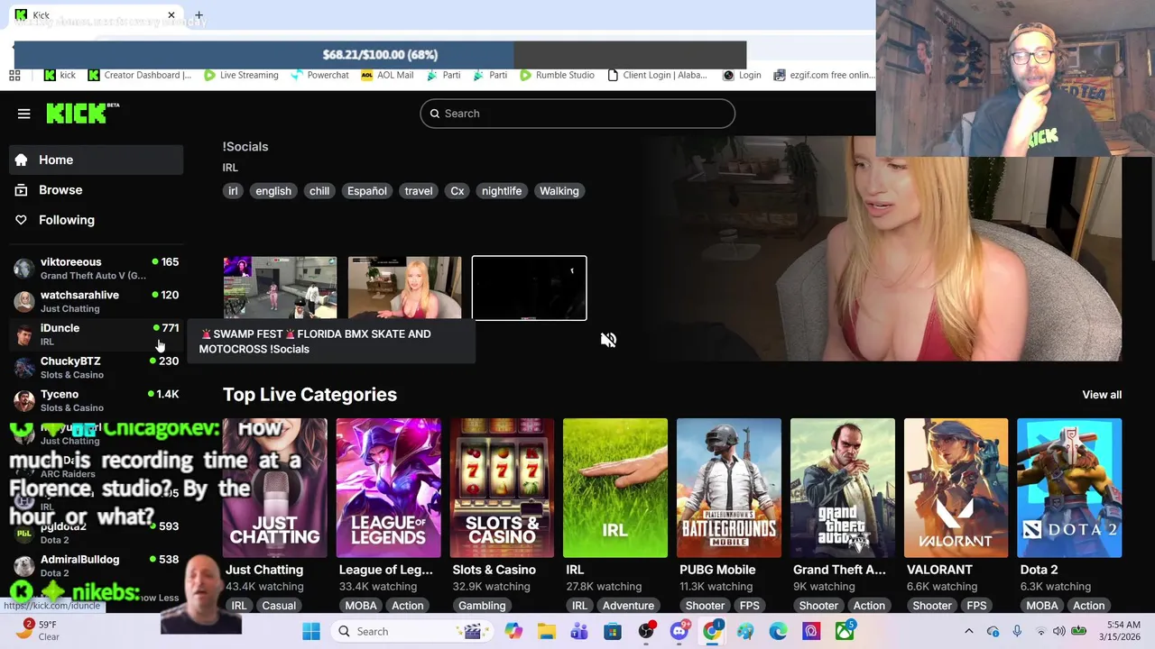Open ChuckyBTZ channel in sidebar

[96, 368]
